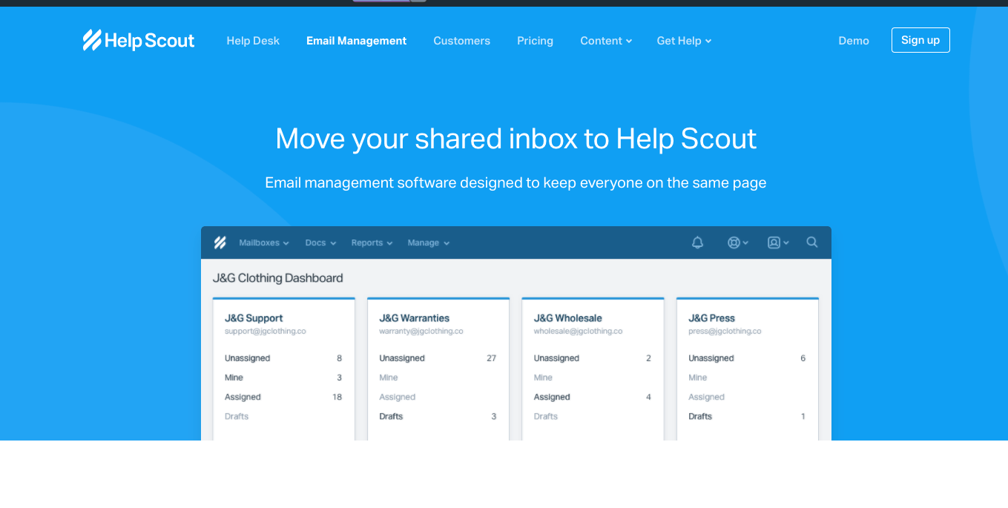Open the Mailboxes dropdown in the dashboard
The height and width of the screenshot is (508, 1008).
(x=264, y=243)
